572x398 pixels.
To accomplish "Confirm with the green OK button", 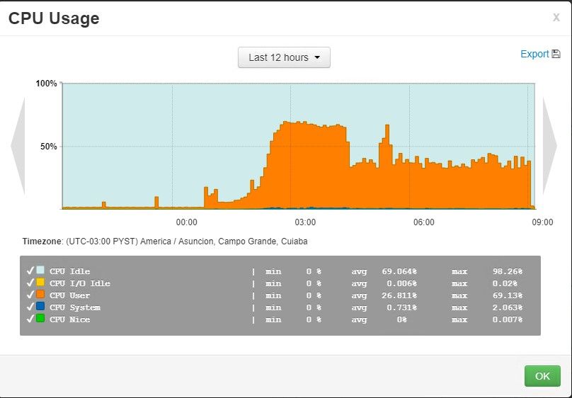I will pyautogui.click(x=542, y=376).
